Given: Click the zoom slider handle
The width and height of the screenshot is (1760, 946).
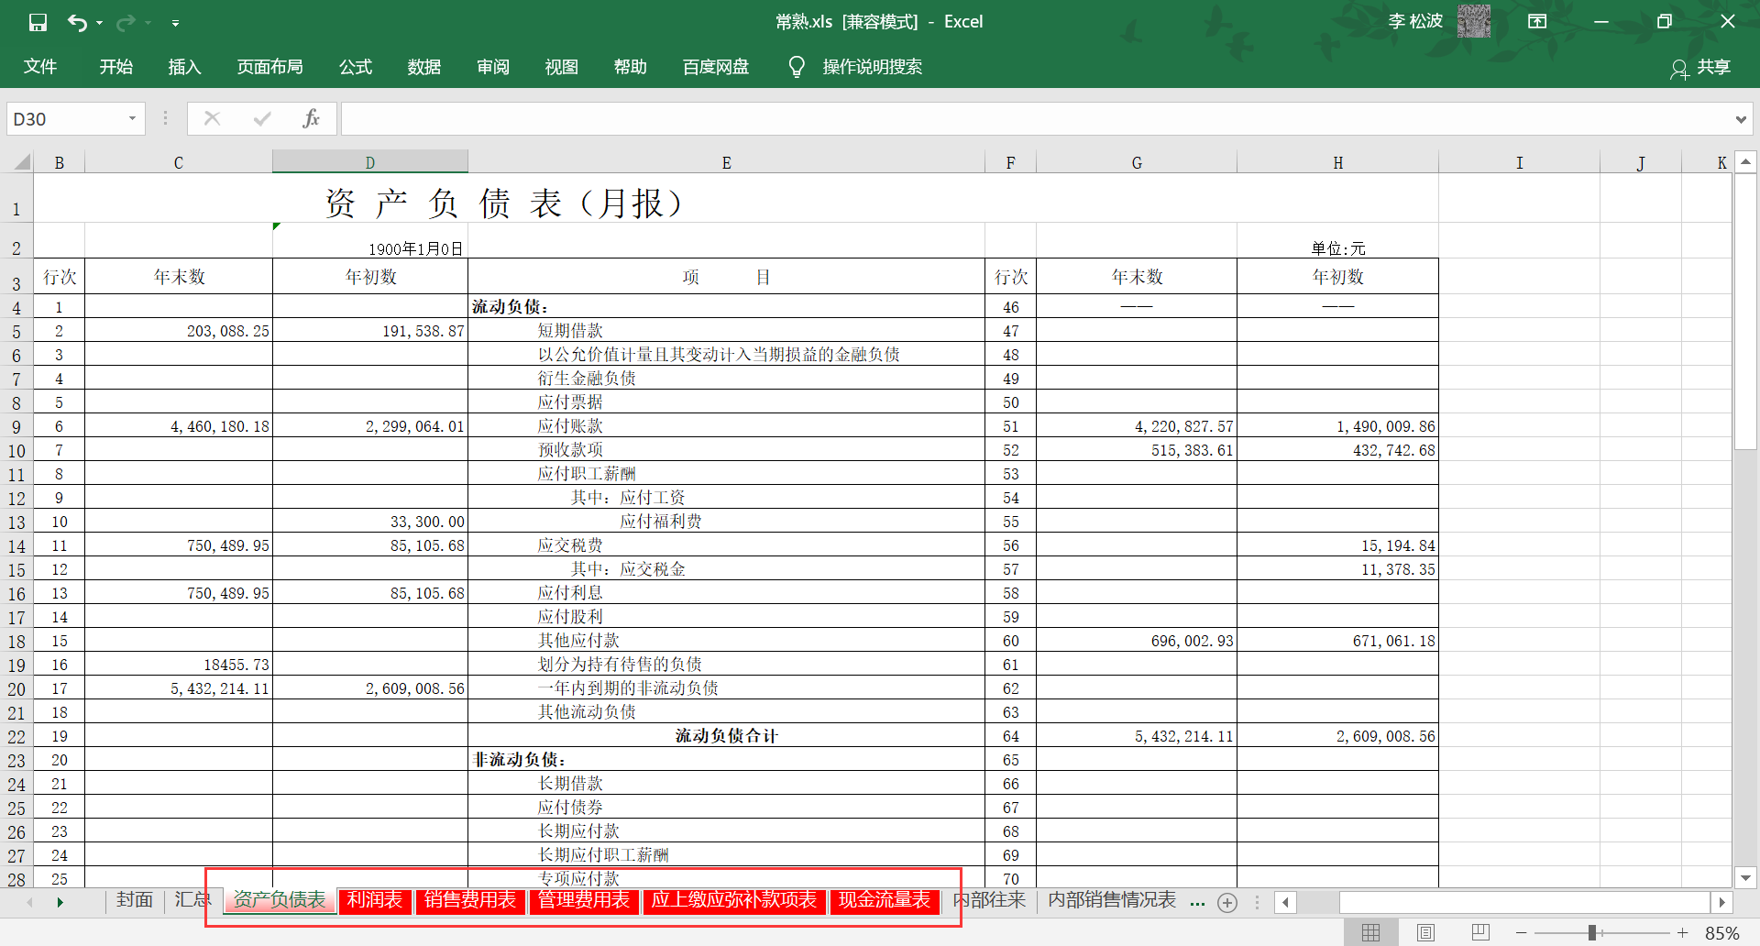Looking at the screenshot, I should [1592, 932].
